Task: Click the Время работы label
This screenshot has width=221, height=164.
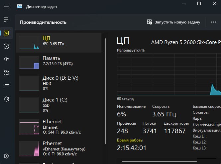Action: pyautogui.click(x=130, y=140)
